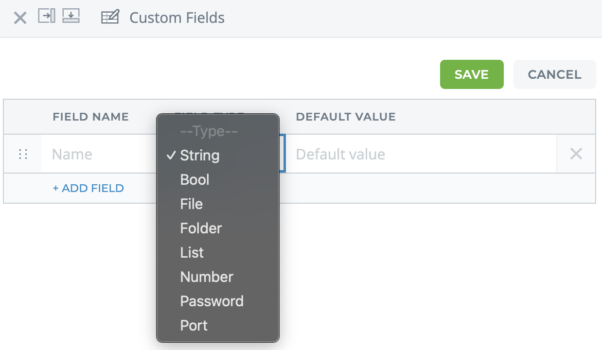
Task: Click the row drag handle dots
Action: pyautogui.click(x=22, y=154)
